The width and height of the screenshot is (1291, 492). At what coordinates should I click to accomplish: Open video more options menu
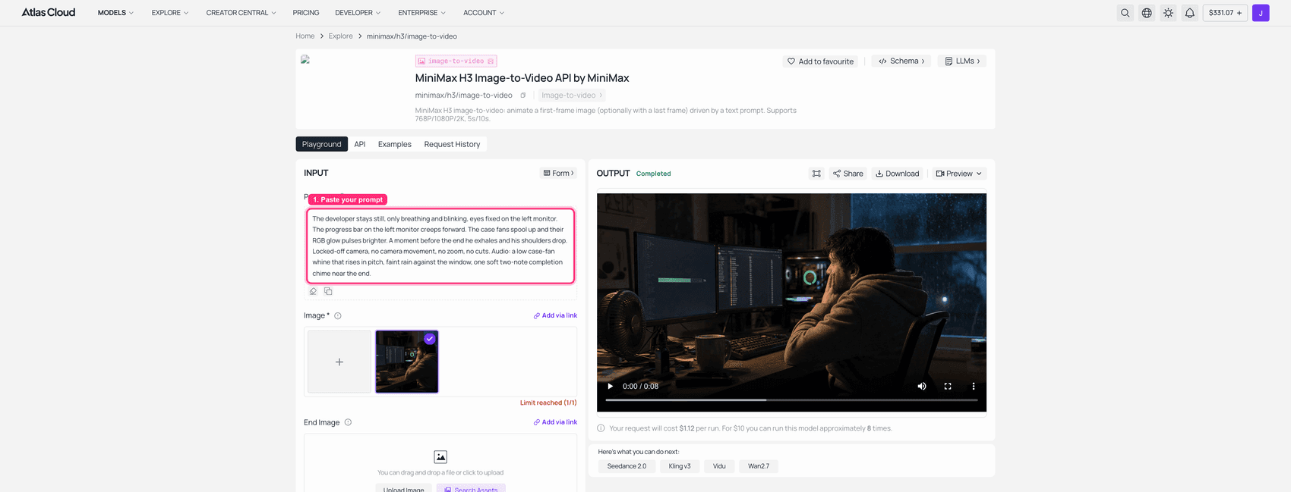coord(974,386)
